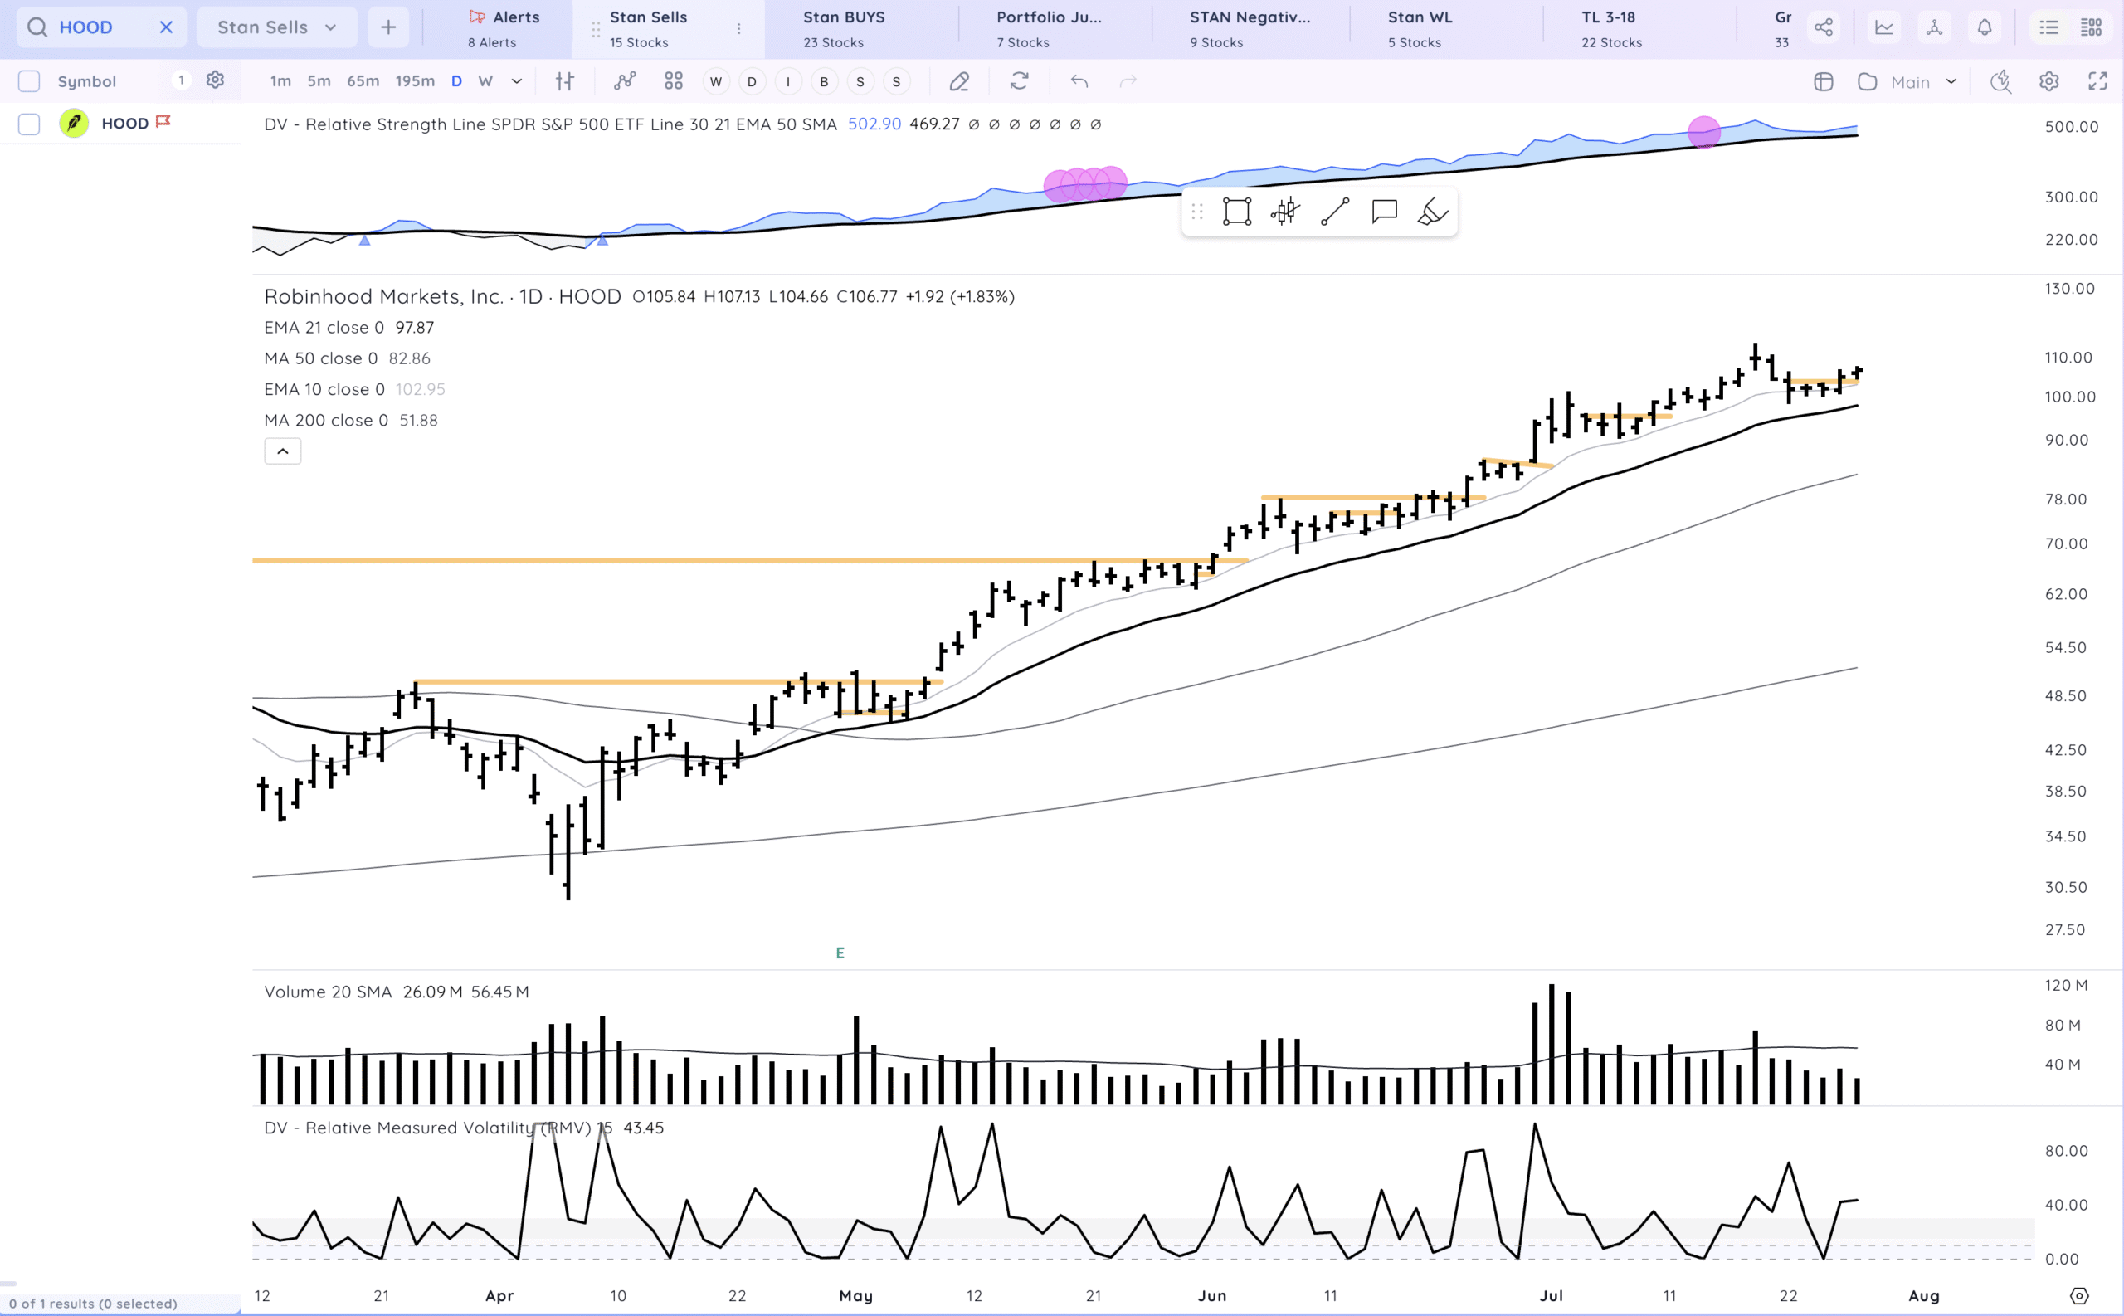This screenshot has width=2124, height=1316.
Task: Select the trend line drawing tool
Action: point(1334,212)
